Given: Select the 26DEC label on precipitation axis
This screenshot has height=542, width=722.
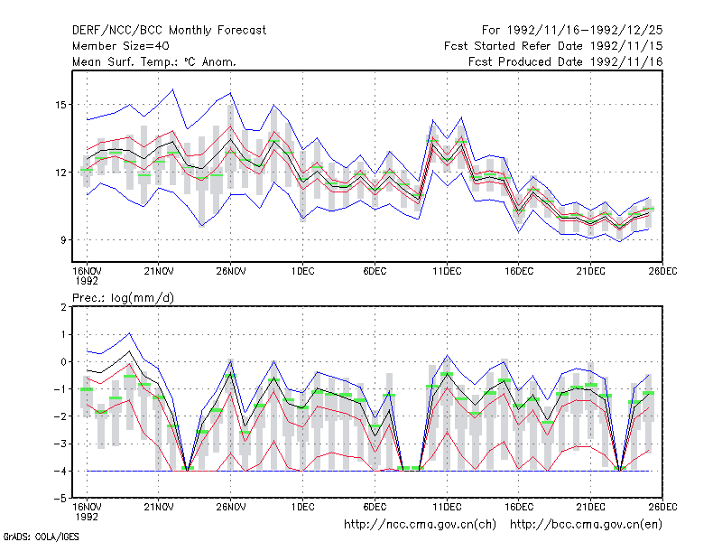Looking at the screenshot, I should (662, 507).
